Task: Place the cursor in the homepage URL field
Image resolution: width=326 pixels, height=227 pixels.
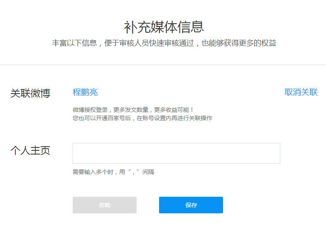Action: click(x=176, y=153)
